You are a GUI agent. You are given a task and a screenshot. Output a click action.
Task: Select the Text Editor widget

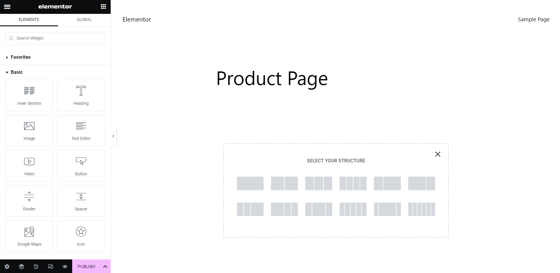(x=81, y=131)
